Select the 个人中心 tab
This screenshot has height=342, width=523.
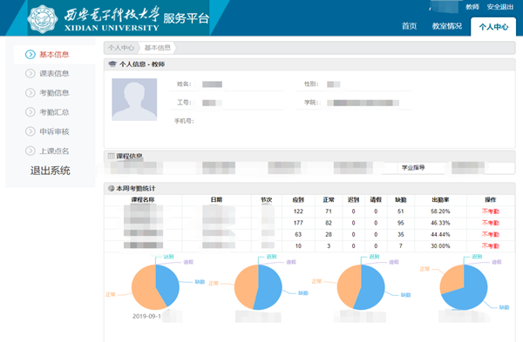pyautogui.click(x=493, y=27)
